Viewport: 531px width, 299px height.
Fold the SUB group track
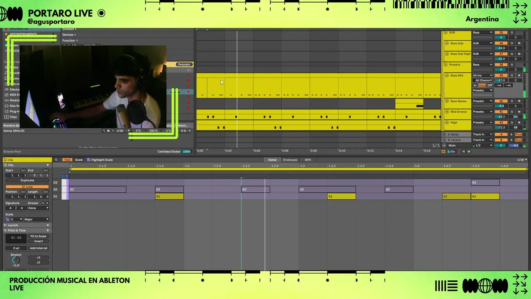[x=446, y=32]
